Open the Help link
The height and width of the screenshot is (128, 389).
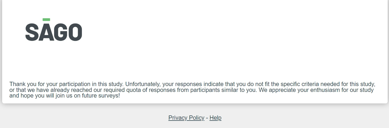pyautogui.click(x=215, y=118)
